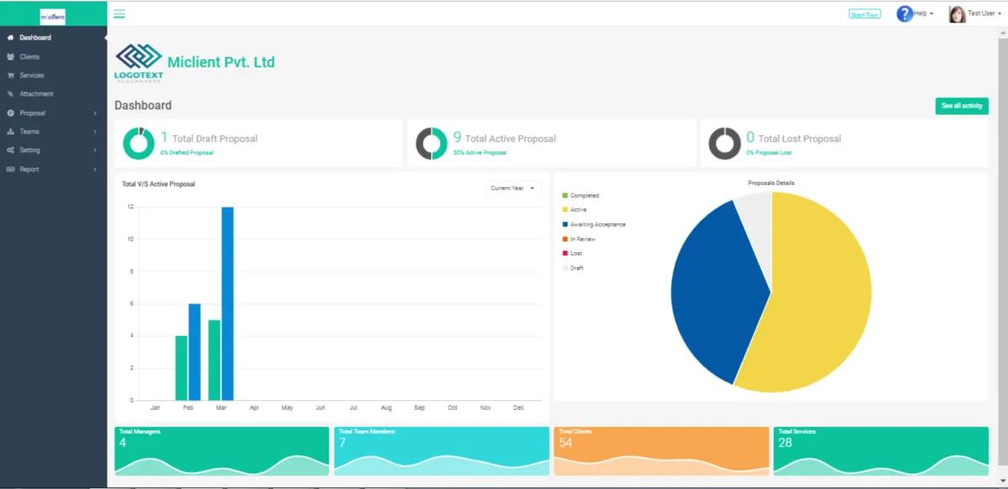The height and width of the screenshot is (489, 1008).
Task: Open the Teams menu item
Action: 29,132
